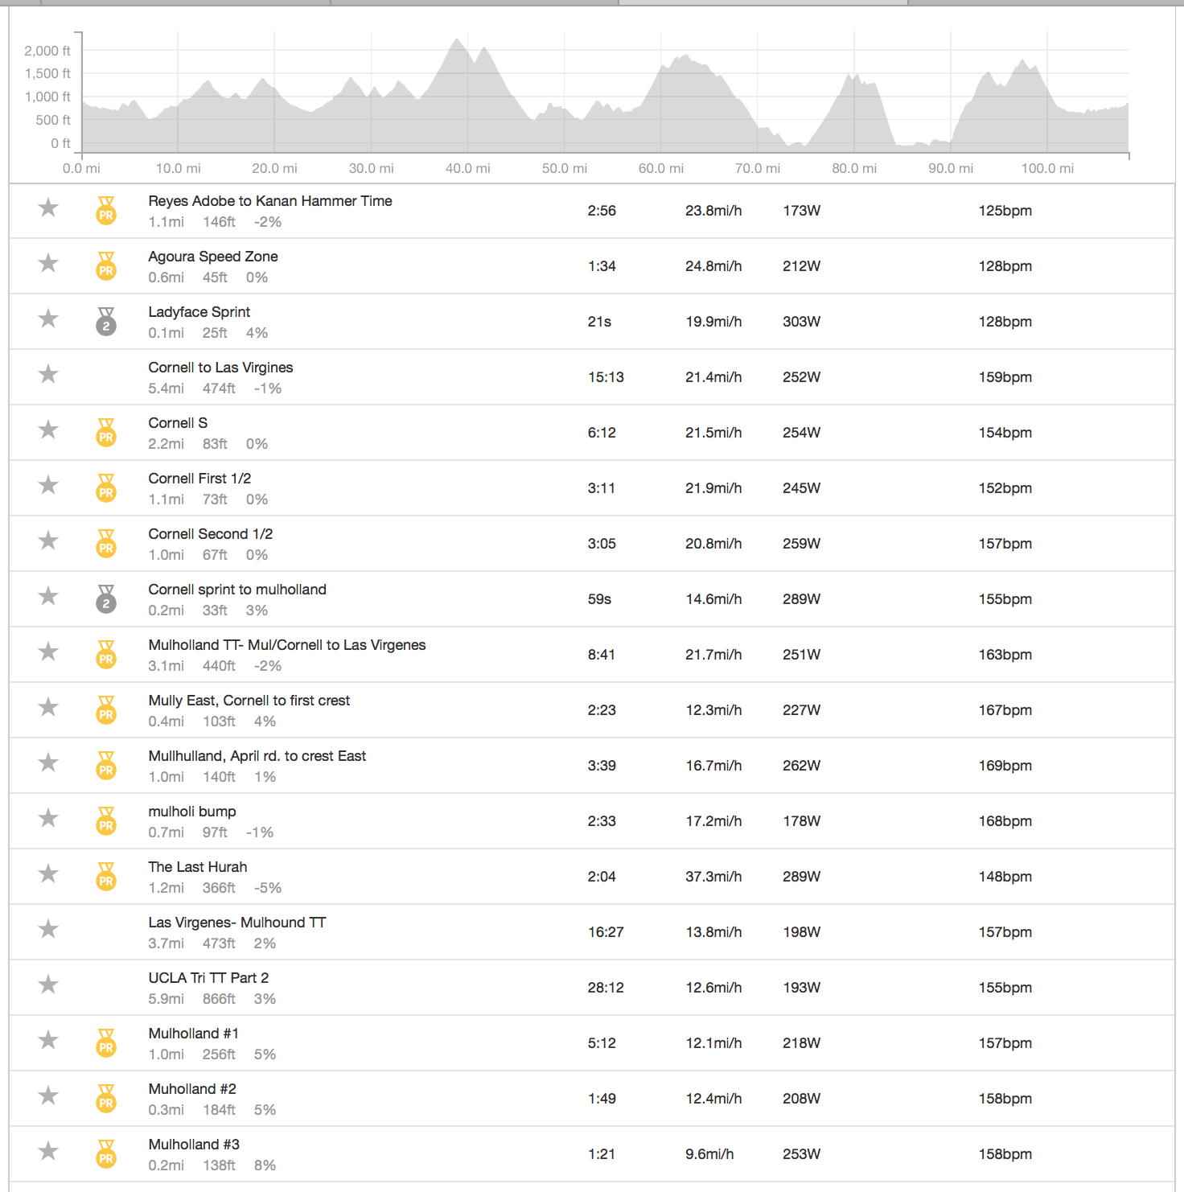Star the Reyes Adobe to Kanan Hammer Time segment
This screenshot has height=1192, width=1184.
click(48, 208)
